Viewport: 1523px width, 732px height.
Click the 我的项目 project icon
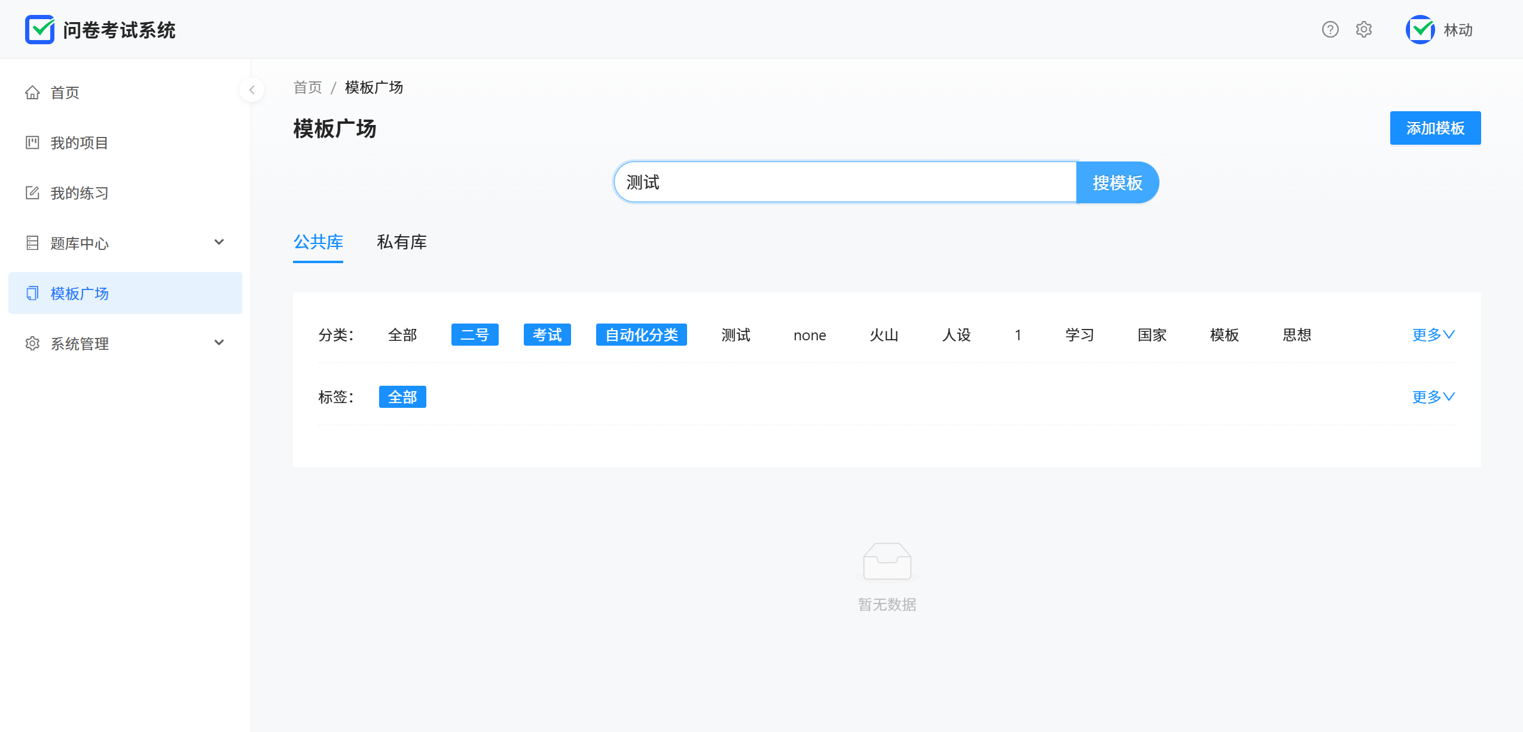click(x=32, y=143)
